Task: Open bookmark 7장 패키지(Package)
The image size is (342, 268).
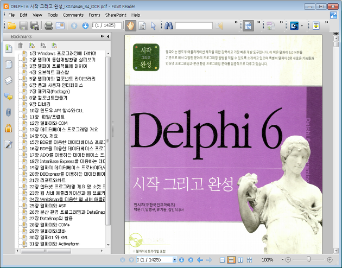Action: coord(49,92)
